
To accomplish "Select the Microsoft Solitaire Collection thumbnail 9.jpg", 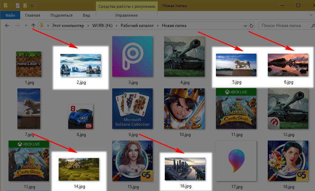I will 132,109.
